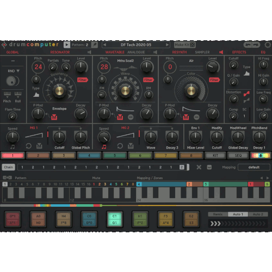Select the Auto 2 mode tab

[x=258, y=214]
